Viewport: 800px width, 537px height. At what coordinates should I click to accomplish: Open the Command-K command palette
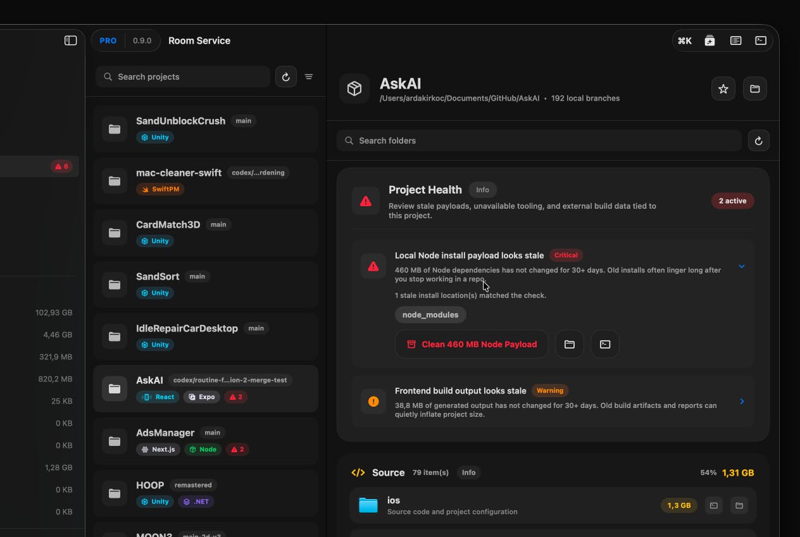(x=685, y=40)
